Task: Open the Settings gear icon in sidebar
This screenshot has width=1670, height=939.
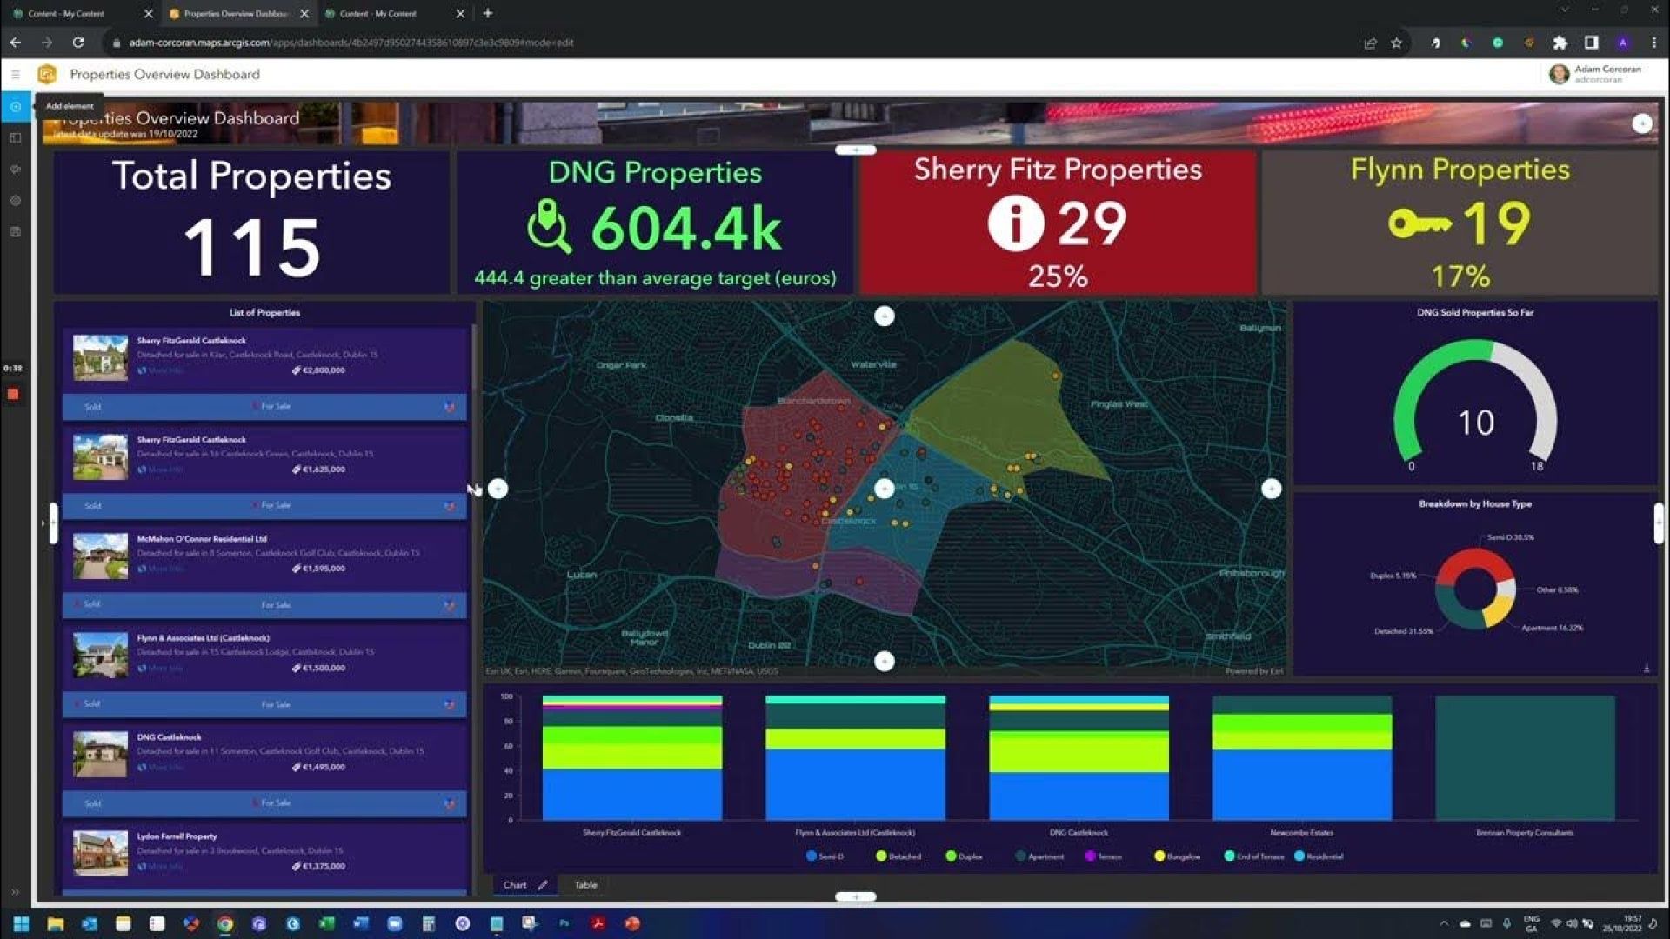Action: pos(16,200)
